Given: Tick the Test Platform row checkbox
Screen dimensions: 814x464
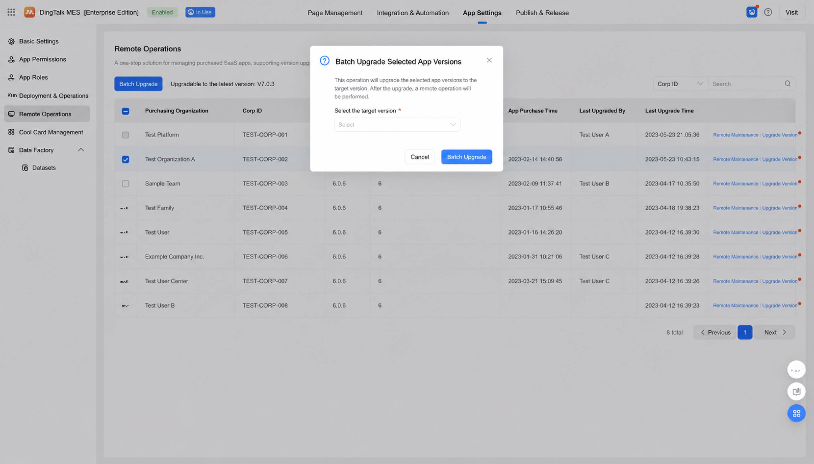Looking at the screenshot, I should coord(125,135).
